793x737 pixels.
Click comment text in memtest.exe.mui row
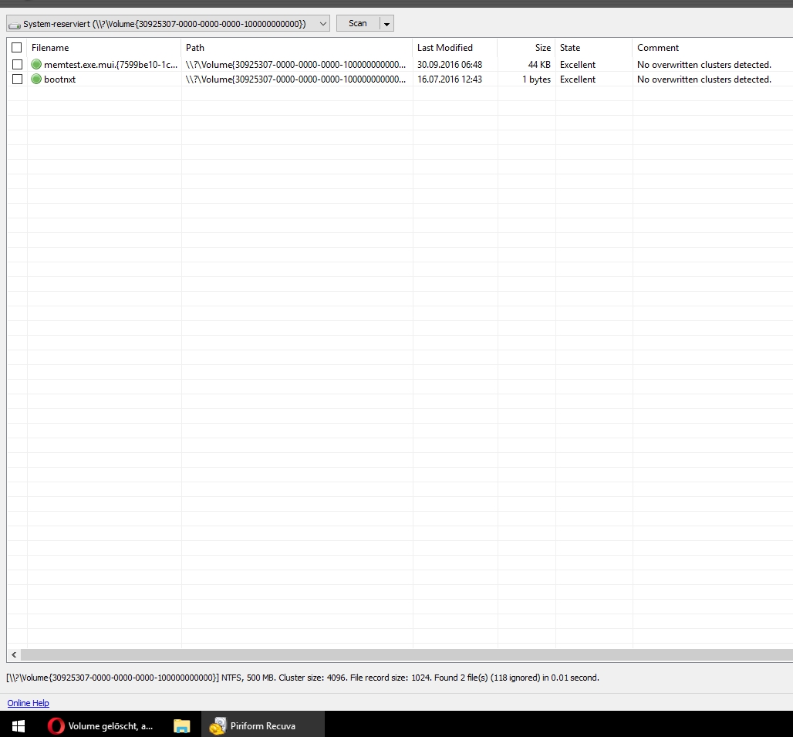click(704, 64)
